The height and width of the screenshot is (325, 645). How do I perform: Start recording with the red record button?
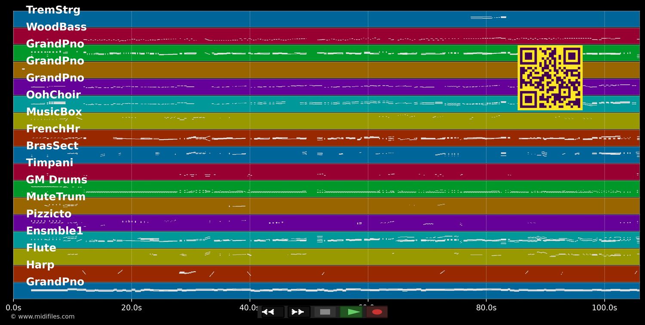[x=377, y=312]
